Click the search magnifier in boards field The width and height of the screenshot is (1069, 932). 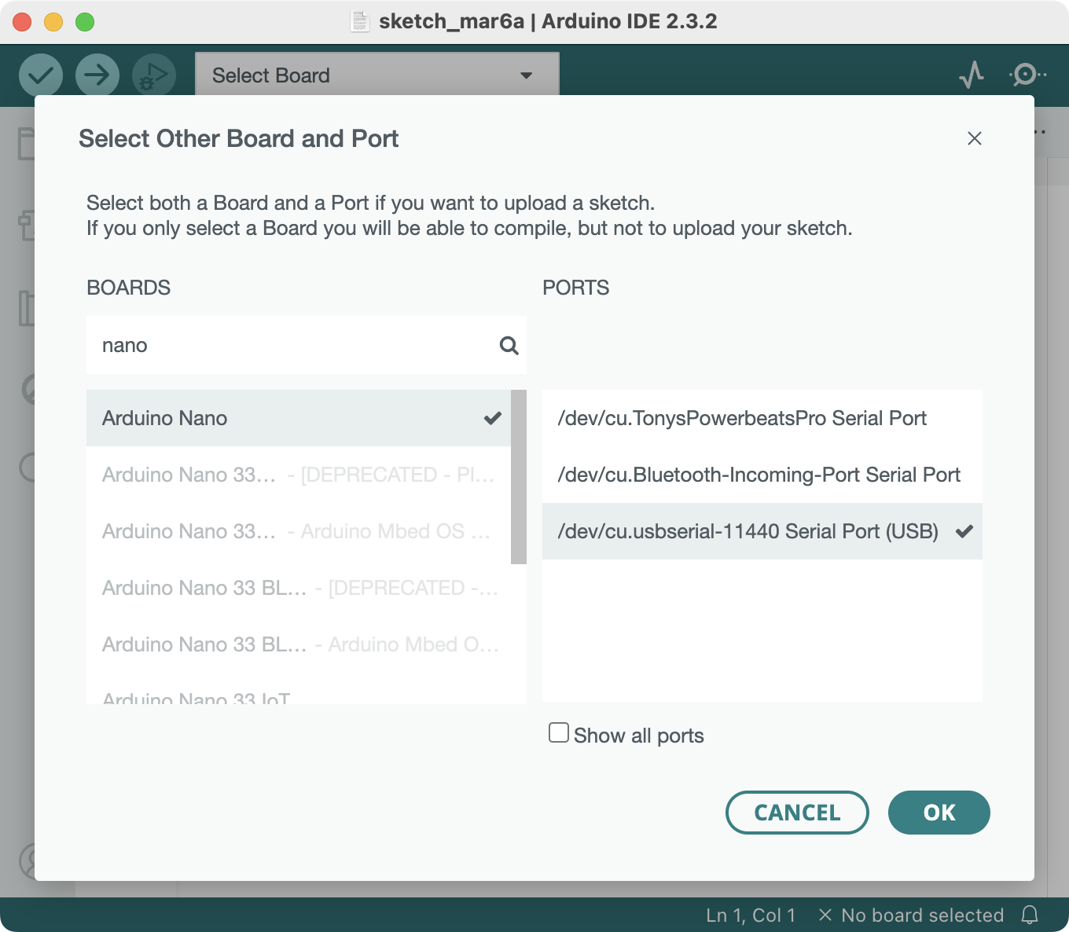pyautogui.click(x=509, y=346)
